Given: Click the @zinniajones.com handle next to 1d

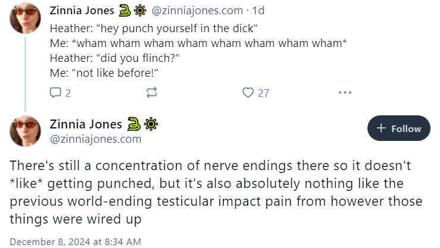Looking at the screenshot, I should 197,11.
